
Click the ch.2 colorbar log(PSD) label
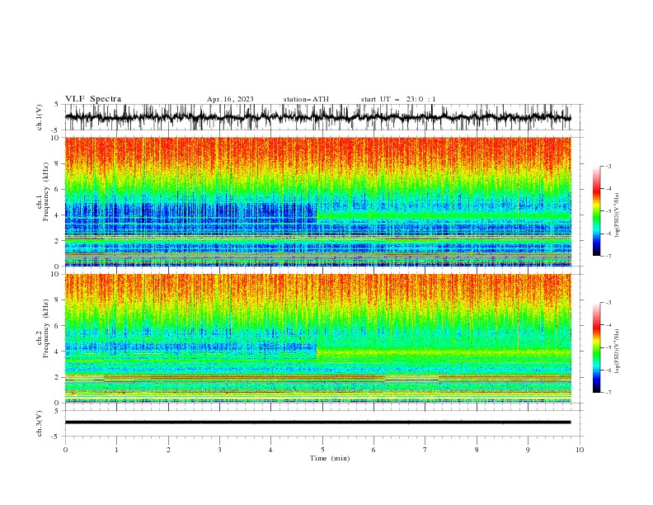[x=617, y=352]
